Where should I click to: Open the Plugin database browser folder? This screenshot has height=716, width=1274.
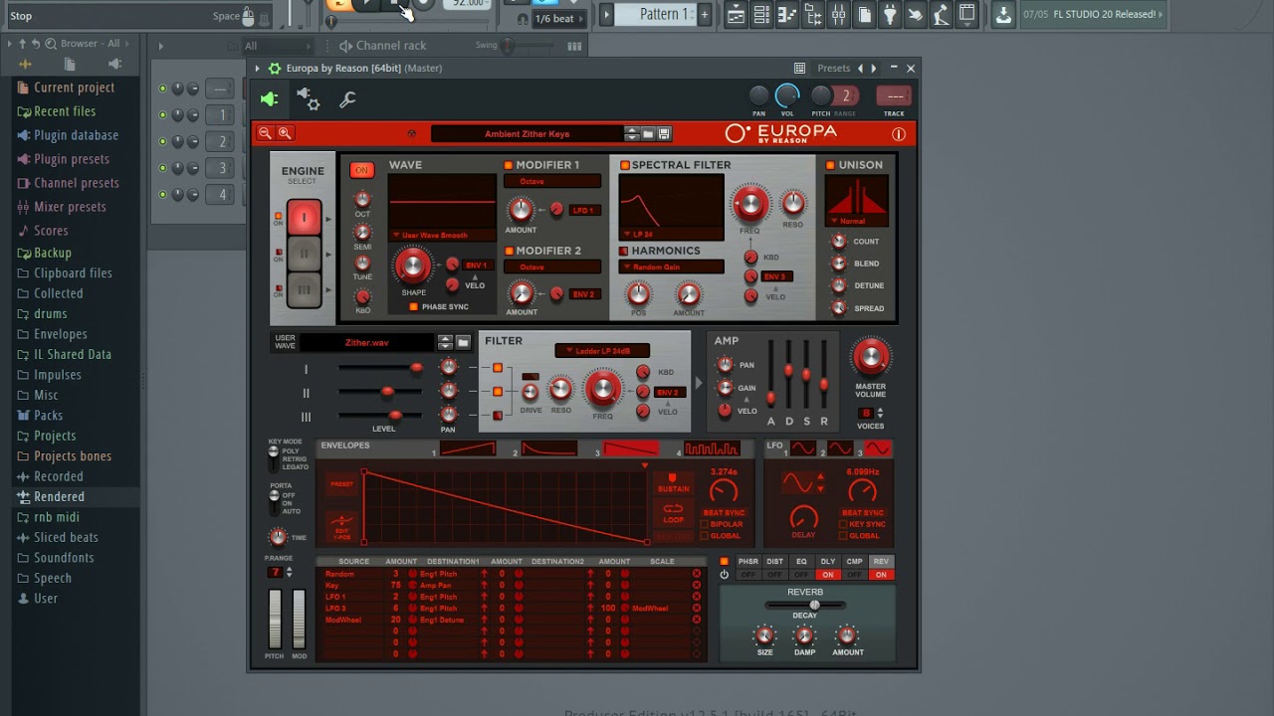76,135
